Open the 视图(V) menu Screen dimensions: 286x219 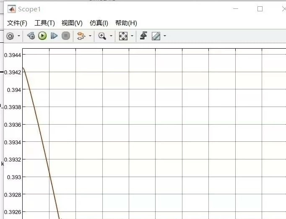[72, 23]
